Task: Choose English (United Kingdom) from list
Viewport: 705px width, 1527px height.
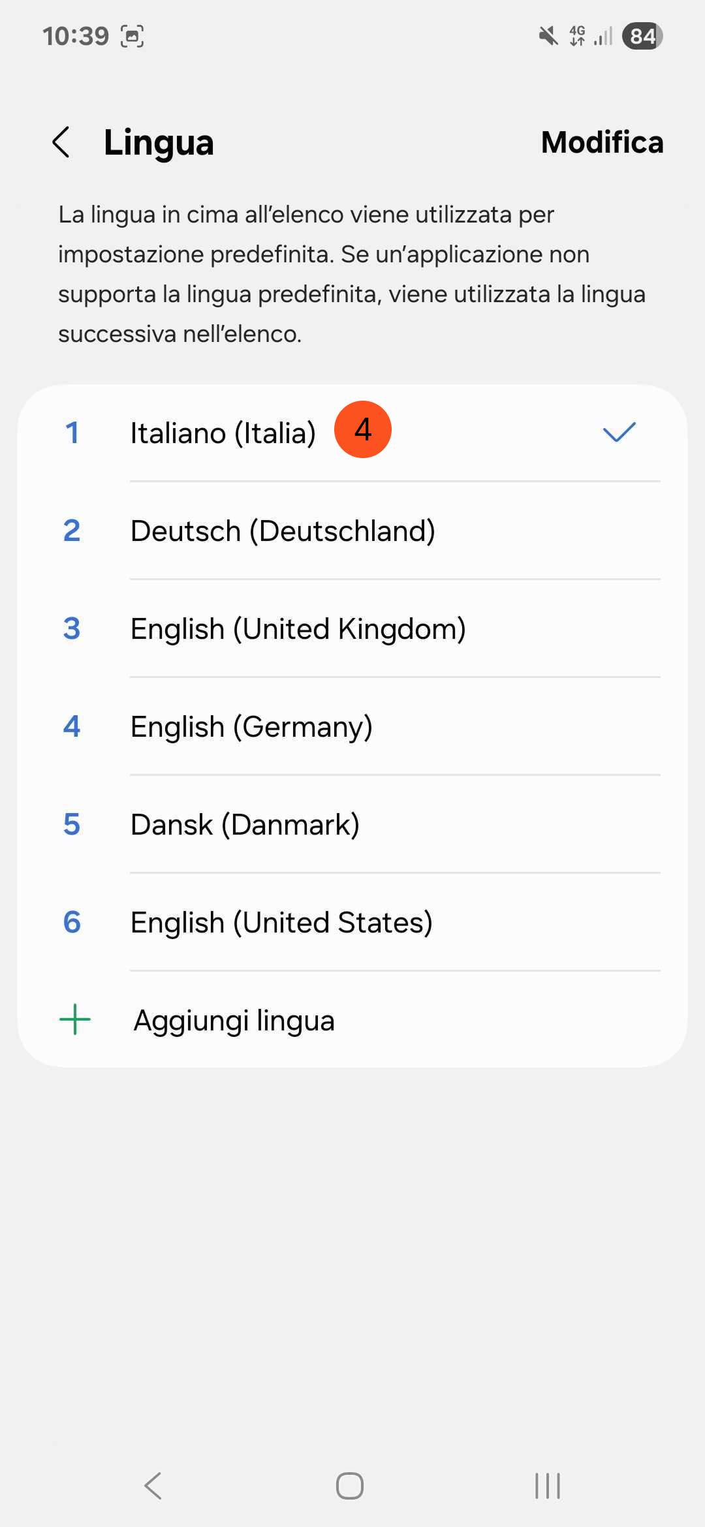Action: coord(298,629)
